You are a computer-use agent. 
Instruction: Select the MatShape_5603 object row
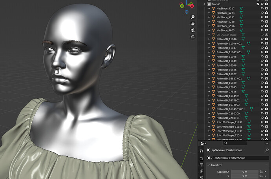click(x=225, y=30)
